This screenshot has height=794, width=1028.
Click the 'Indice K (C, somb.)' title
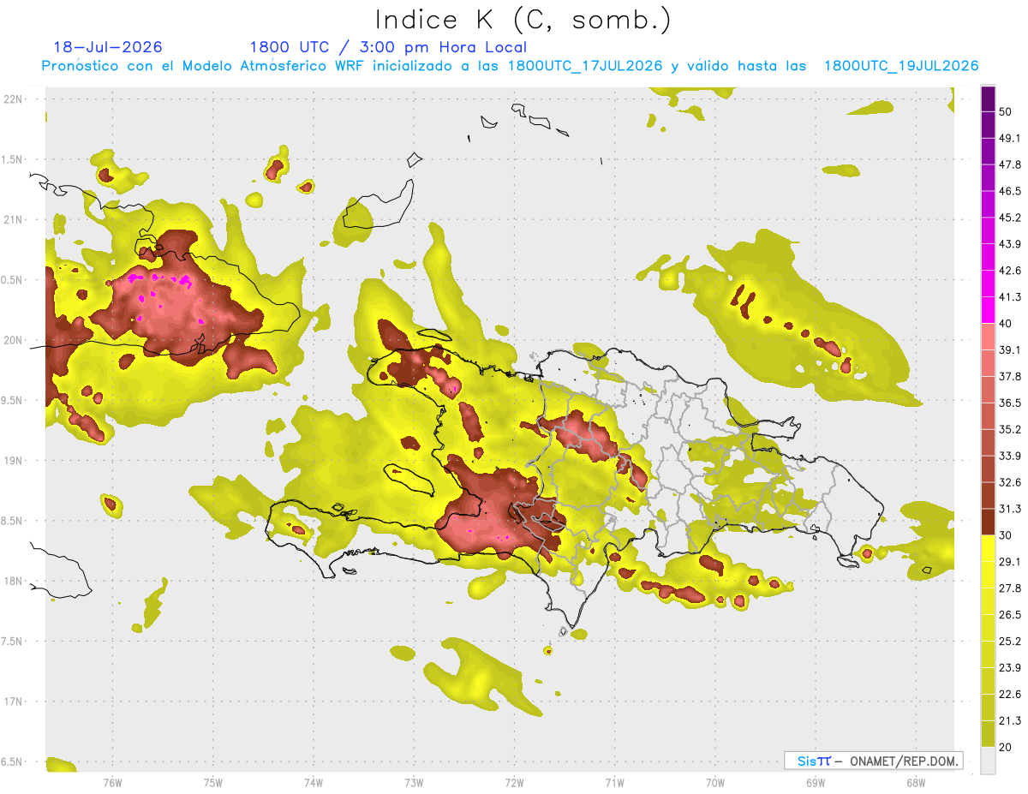click(523, 20)
